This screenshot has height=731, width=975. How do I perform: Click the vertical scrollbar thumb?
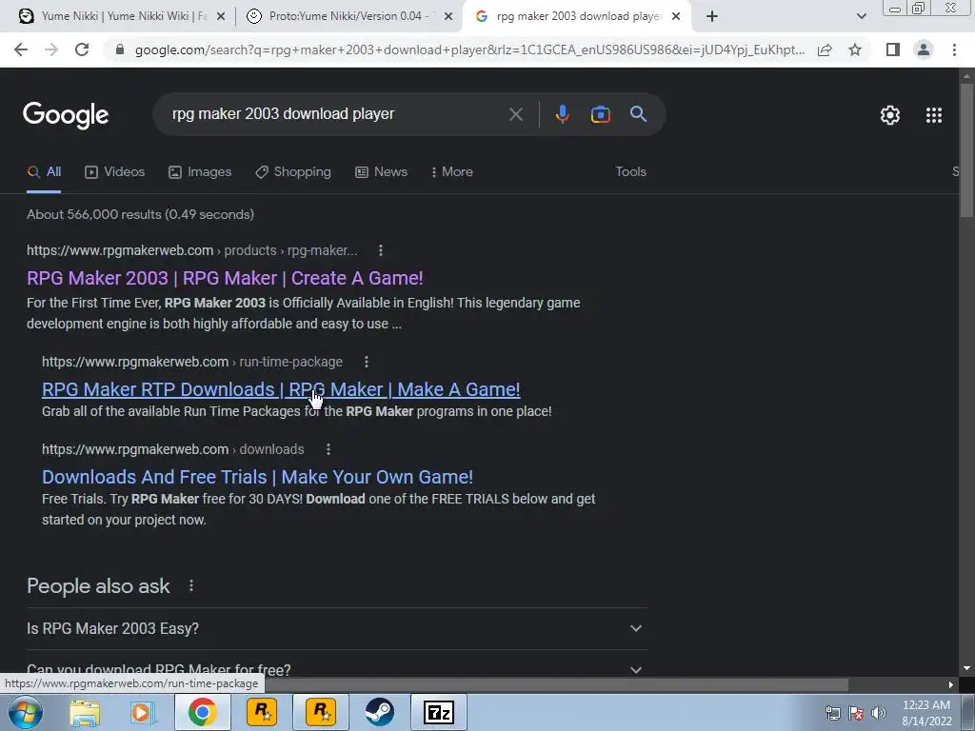point(966,149)
